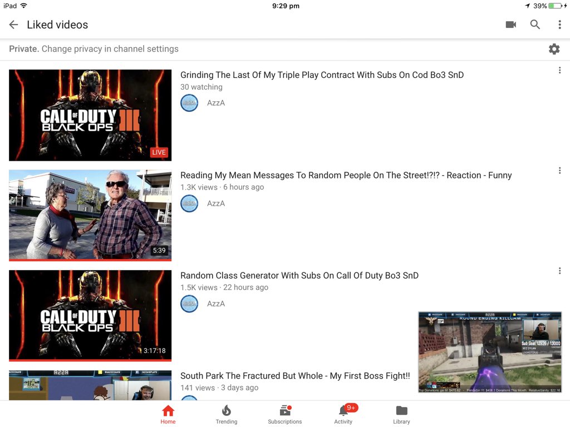Viewport: 570px width, 427px height.
Task: Tap the Wi-Fi icon in status bar
Action: pyautogui.click(x=23, y=6)
